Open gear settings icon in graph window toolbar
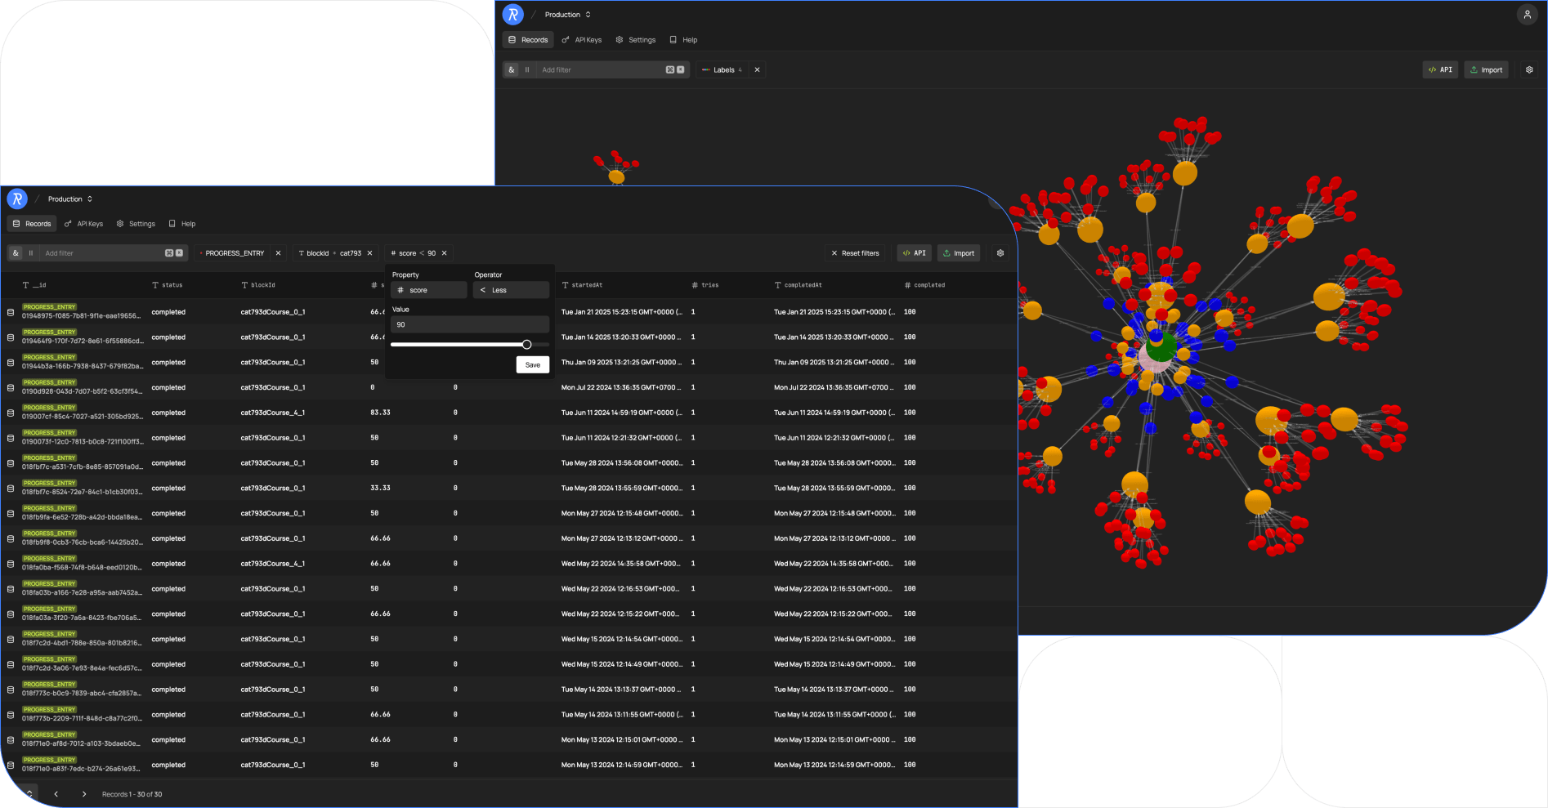The width and height of the screenshot is (1548, 808). point(1529,70)
